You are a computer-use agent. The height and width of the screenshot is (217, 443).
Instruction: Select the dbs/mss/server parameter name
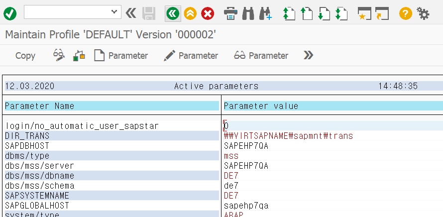pos(39,166)
